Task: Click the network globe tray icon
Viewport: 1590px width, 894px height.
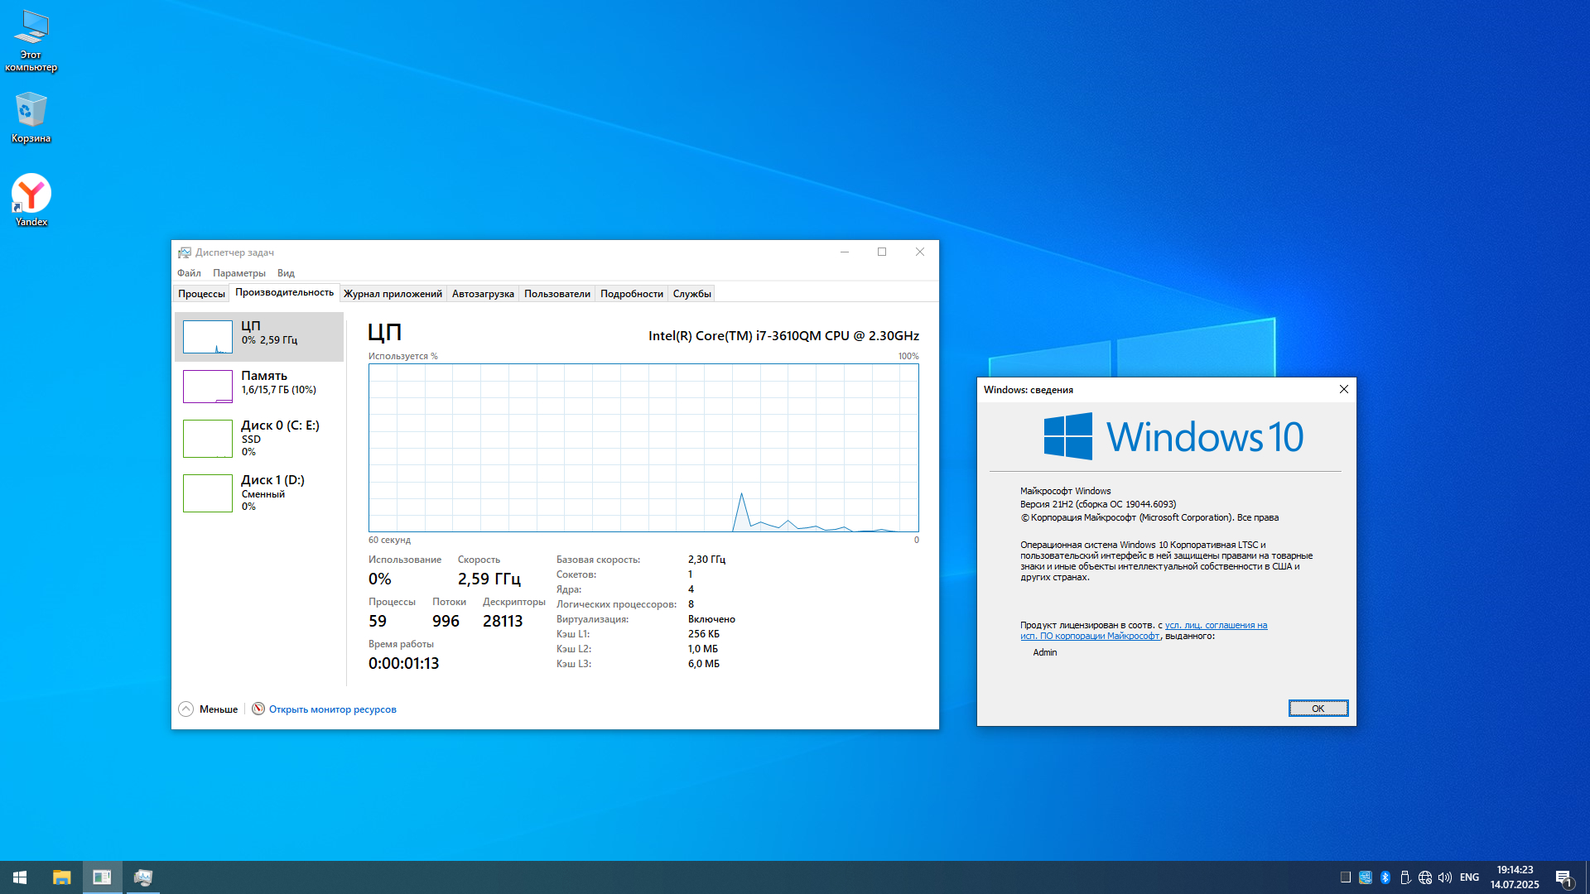Action: coord(1425,877)
